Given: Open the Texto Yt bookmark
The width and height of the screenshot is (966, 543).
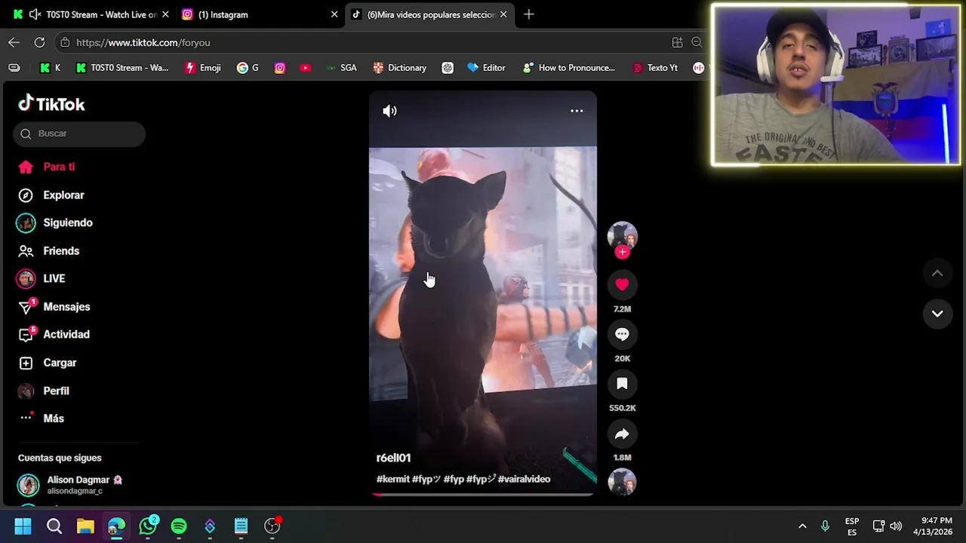Looking at the screenshot, I should pyautogui.click(x=655, y=68).
